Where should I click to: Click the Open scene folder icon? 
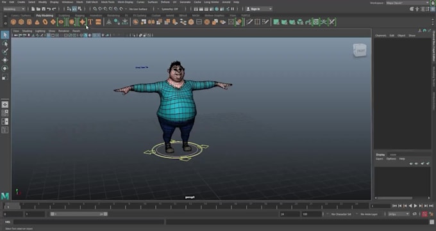coord(38,9)
